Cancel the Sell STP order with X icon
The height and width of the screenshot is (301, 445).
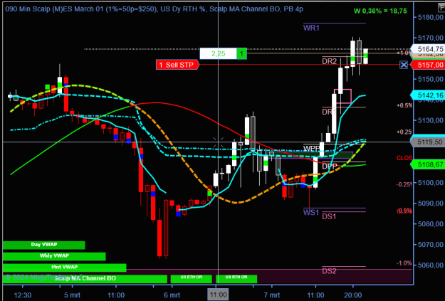click(x=404, y=65)
